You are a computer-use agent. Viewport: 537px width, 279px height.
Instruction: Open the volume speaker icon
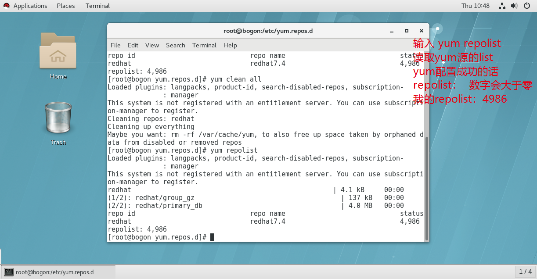click(515, 6)
